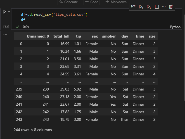Split the cell using the toolbar icon
Image resolution: width=185 pixels, height=139 pixels.
coord(157,6)
